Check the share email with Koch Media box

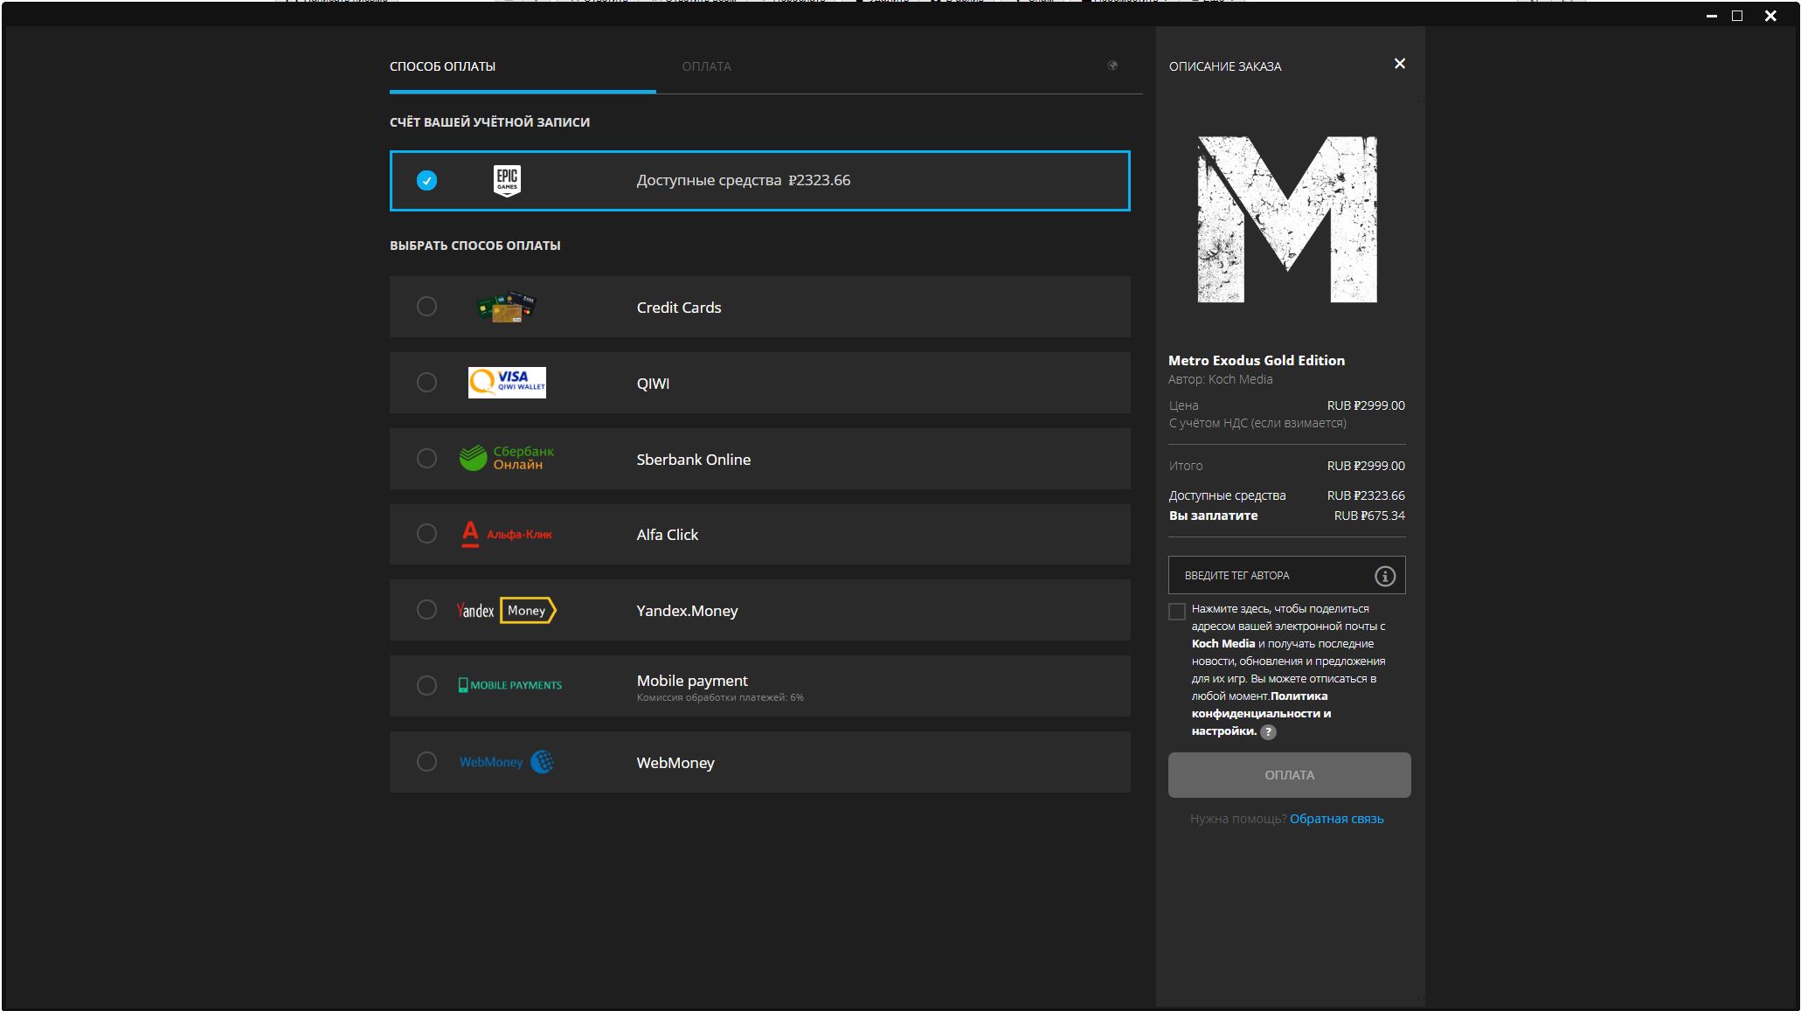click(x=1177, y=612)
